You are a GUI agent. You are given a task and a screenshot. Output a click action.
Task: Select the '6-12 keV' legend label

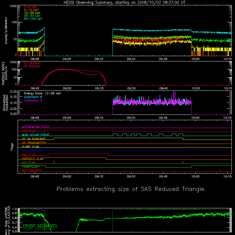coord(31,10)
